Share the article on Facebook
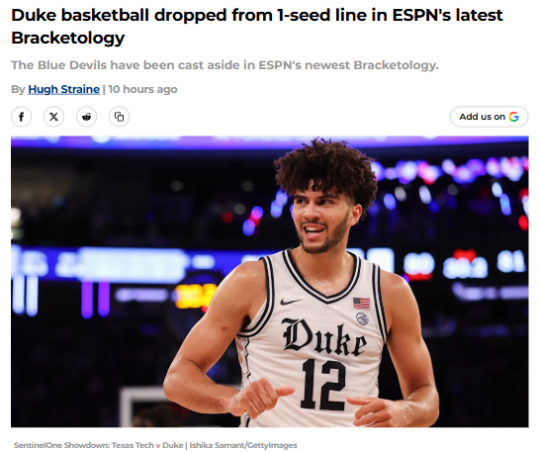The image size is (539, 452). (x=22, y=117)
